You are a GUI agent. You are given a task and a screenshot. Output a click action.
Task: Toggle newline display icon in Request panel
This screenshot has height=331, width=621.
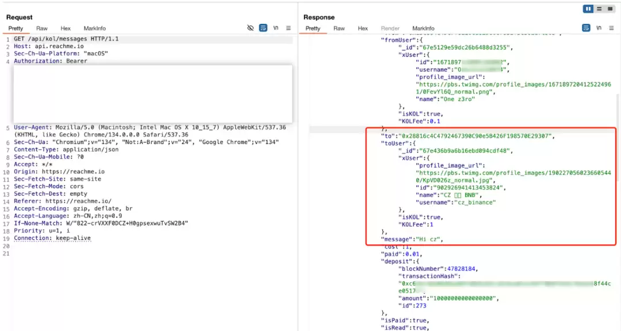(x=275, y=28)
